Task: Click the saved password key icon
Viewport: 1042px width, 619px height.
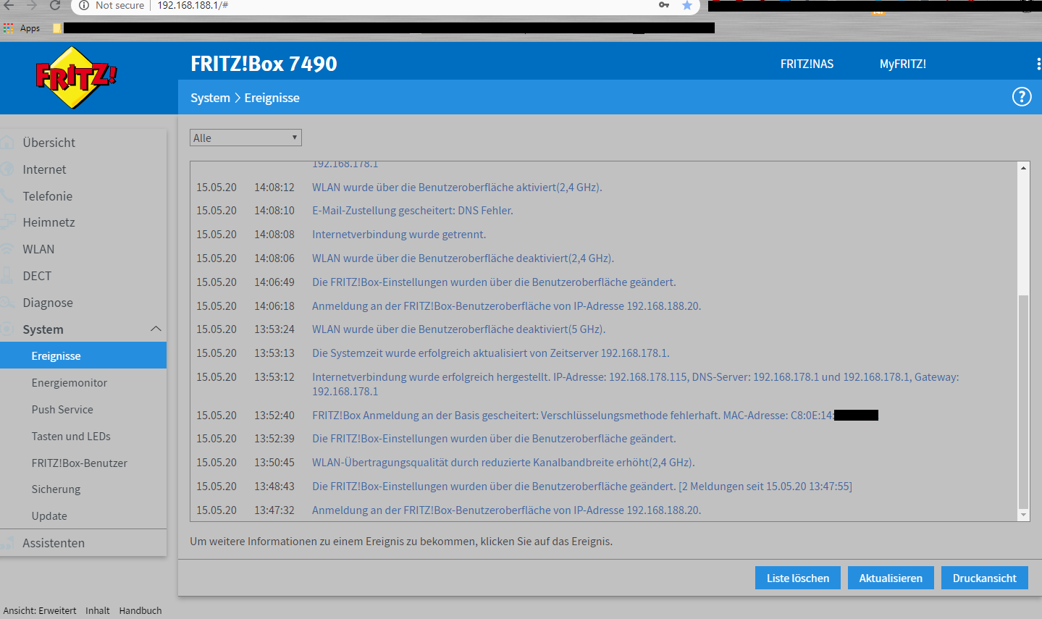Action: [x=664, y=5]
